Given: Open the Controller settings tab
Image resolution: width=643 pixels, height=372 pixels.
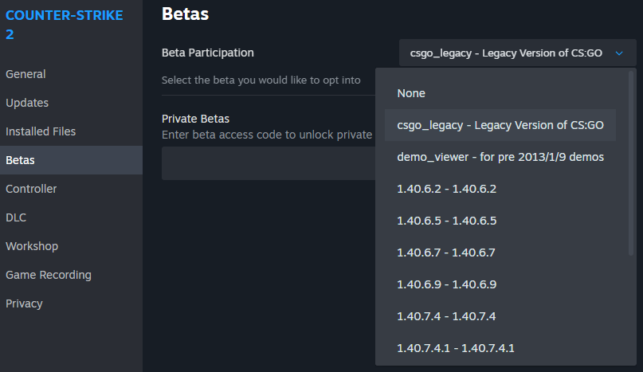Looking at the screenshot, I should [31, 189].
